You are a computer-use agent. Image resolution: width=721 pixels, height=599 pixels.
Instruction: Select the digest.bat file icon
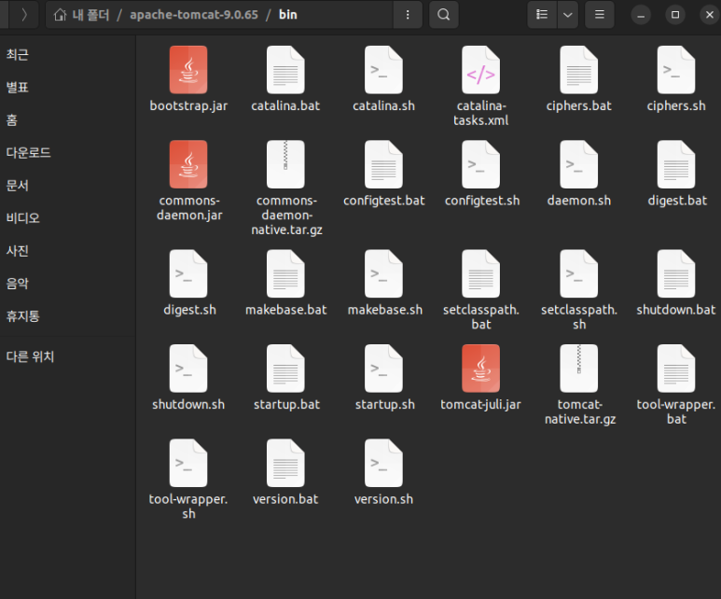point(676,165)
